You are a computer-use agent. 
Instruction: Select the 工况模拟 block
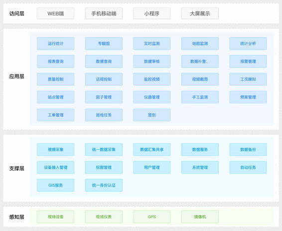coord(248,79)
